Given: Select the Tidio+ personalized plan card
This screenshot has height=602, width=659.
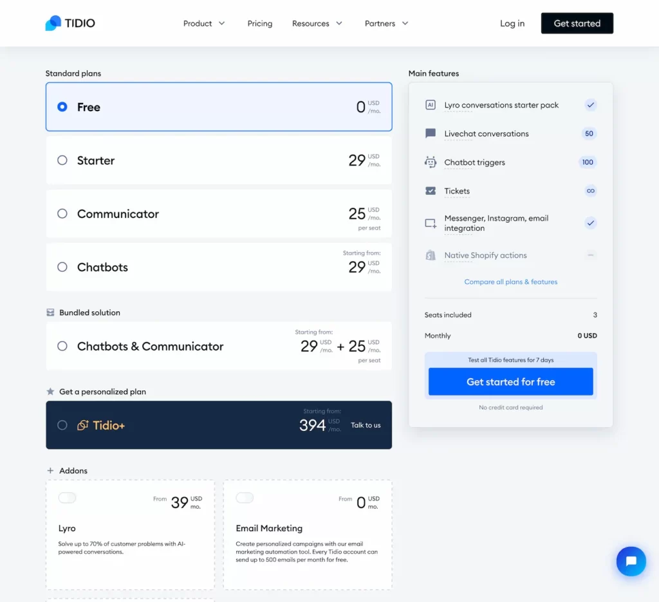Looking at the screenshot, I should tap(219, 425).
